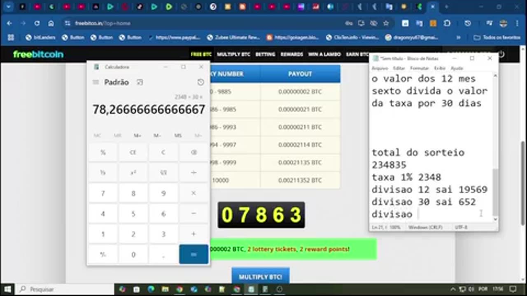The height and width of the screenshot is (296, 527).
Task: Select the BETTING nav item
Action: (x=265, y=54)
